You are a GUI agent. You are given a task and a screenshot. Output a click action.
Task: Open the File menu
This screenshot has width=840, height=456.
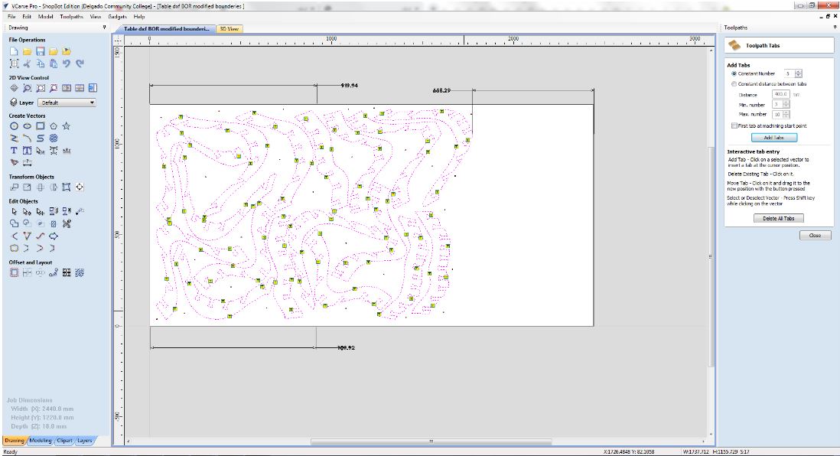(x=11, y=17)
